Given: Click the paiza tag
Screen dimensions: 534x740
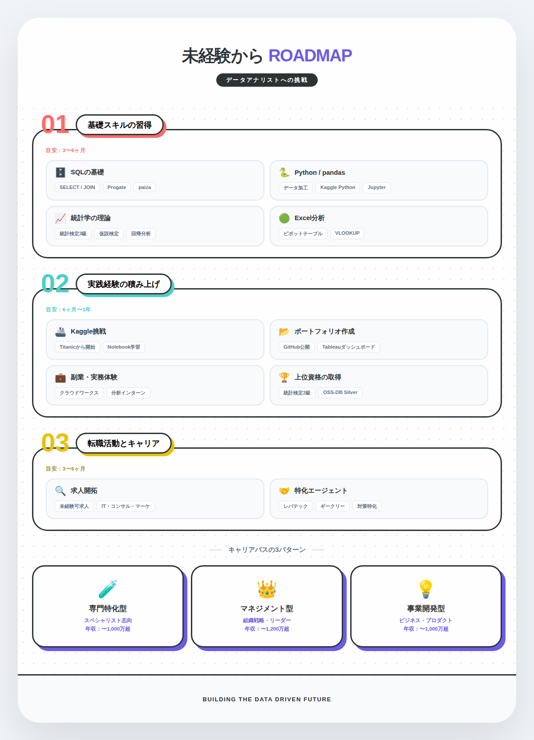Looking at the screenshot, I should [x=145, y=187].
